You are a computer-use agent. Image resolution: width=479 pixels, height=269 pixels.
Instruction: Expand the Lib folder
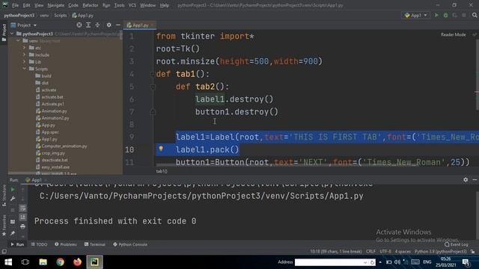24,62
